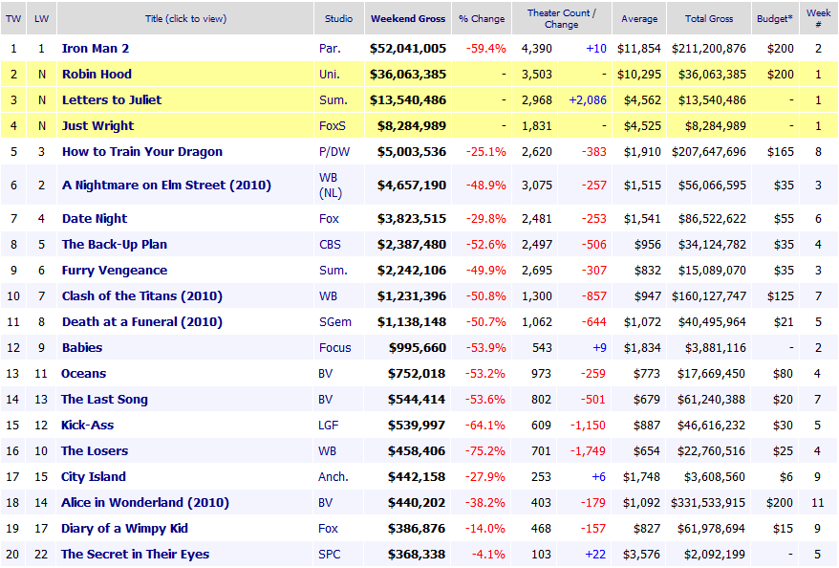Open the CBS studio link
Viewport: 839px width, 568px height.
point(330,244)
